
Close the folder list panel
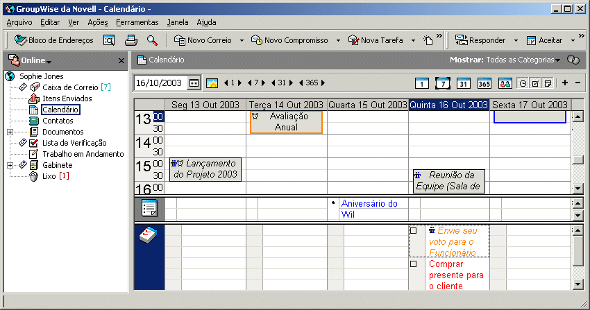click(121, 60)
